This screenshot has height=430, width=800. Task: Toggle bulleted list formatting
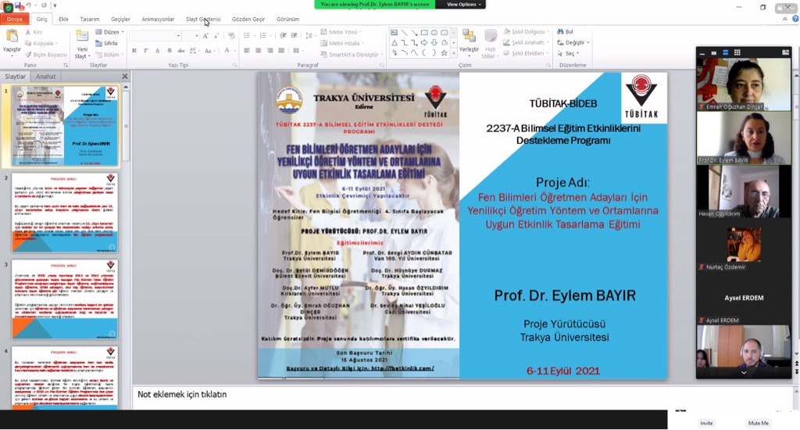(248, 36)
